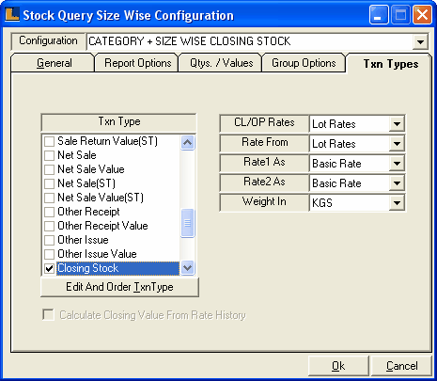
Task: Open the Qtys. / Values tab
Action: 221,63
